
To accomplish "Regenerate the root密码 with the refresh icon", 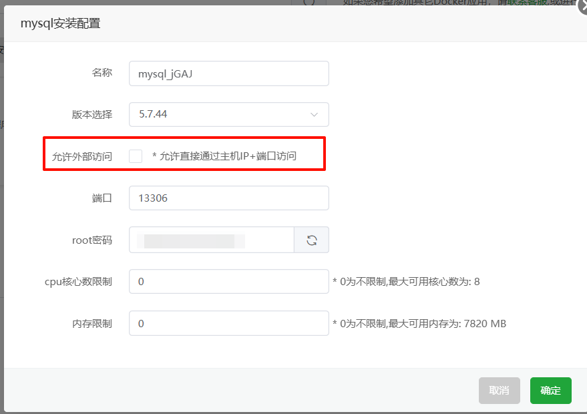I will pos(311,239).
